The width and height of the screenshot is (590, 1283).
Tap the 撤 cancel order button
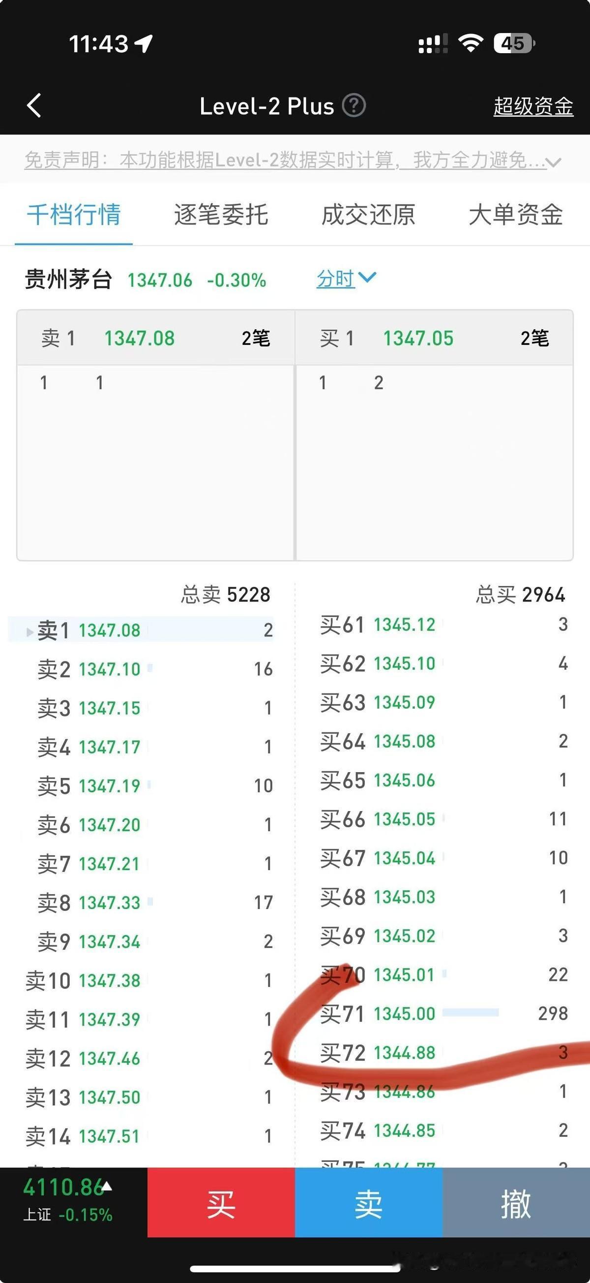click(x=516, y=1204)
